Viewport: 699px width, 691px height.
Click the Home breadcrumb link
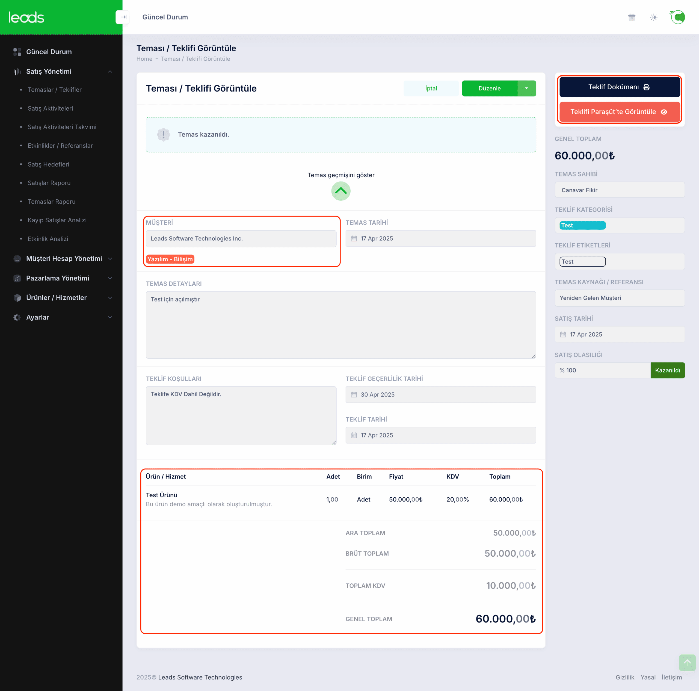[144, 59]
